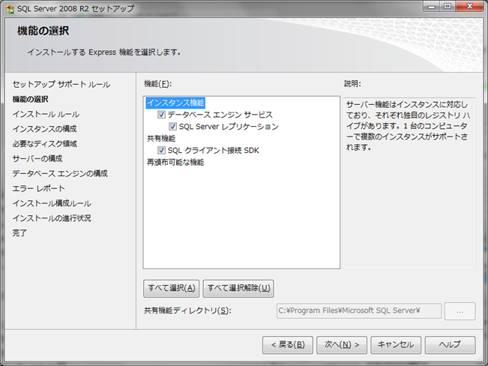Select インストールの進行状況 step

[52, 218]
